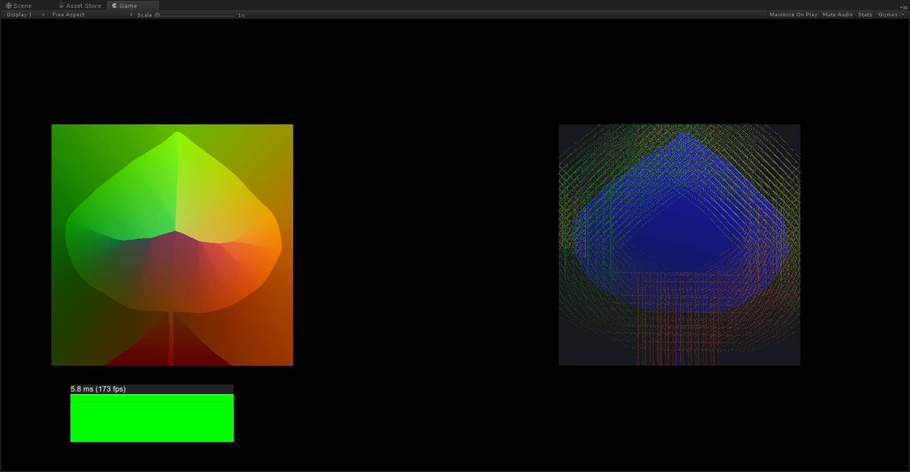Image resolution: width=910 pixels, height=472 pixels.
Task: Click the Pac-Man icon on the Game tab
Action: pyautogui.click(x=114, y=6)
